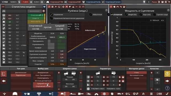
Task: Click the 123 numbers icon in statistics header
Action: coord(3,7)
